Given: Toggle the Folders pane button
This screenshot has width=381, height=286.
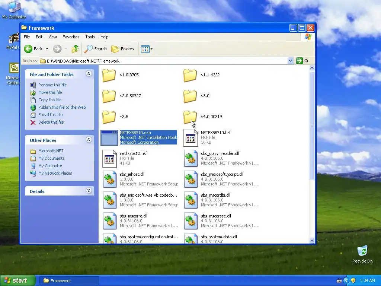Looking at the screenshot, I should [x=123, y=49].
